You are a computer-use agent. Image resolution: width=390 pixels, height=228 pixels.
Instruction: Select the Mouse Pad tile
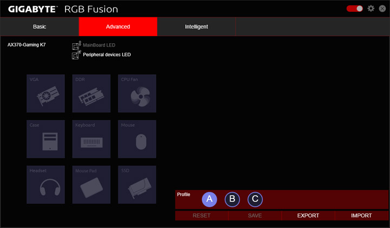pos(92,185)
